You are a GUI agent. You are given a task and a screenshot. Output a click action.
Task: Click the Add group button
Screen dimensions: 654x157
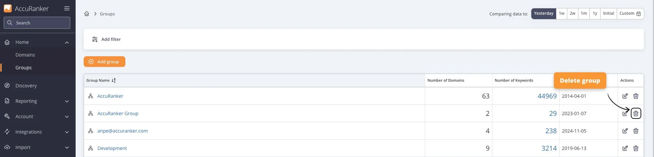tap(104, 62)
